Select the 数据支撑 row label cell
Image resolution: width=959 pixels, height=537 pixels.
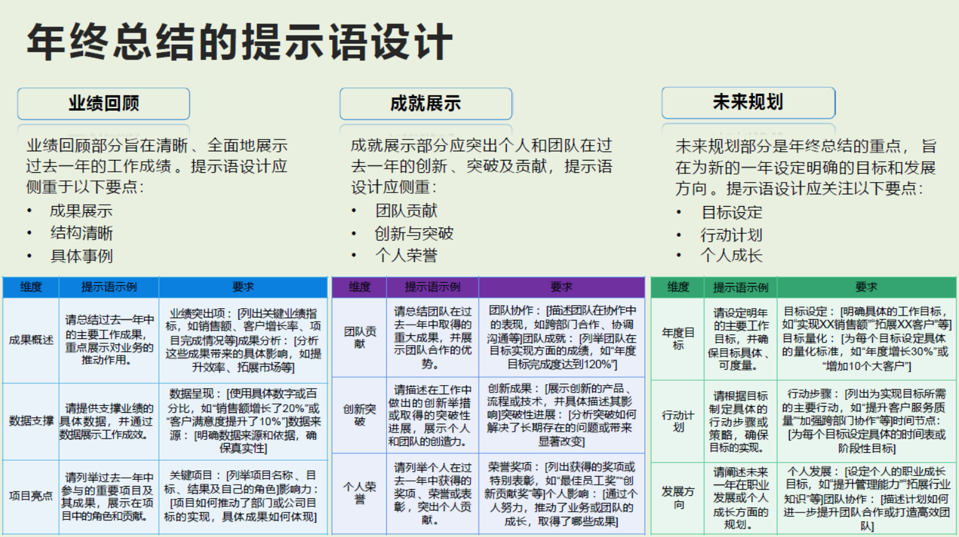[x=31, y=421]
